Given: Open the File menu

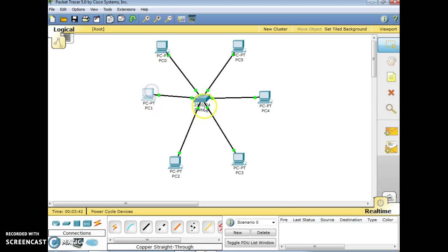Looking at the screenshot, I should tap(52, 9).
